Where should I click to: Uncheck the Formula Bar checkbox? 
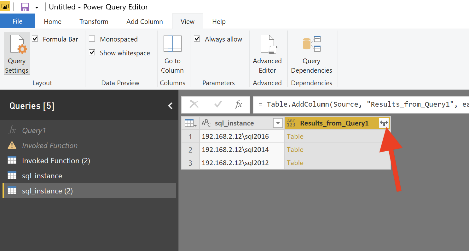click(x=35, y=39)
